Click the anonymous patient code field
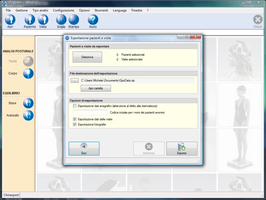The width and height of the screenshot is (266, 200). [90, 112]
